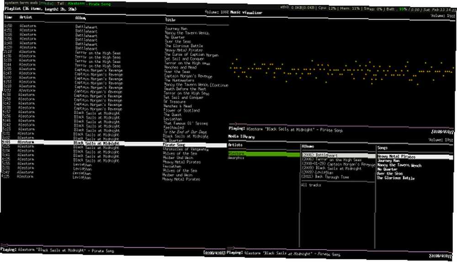The image size is (457, 262).
Task: Select 'Of Treasure' playlist row
Action: [115, 102]
